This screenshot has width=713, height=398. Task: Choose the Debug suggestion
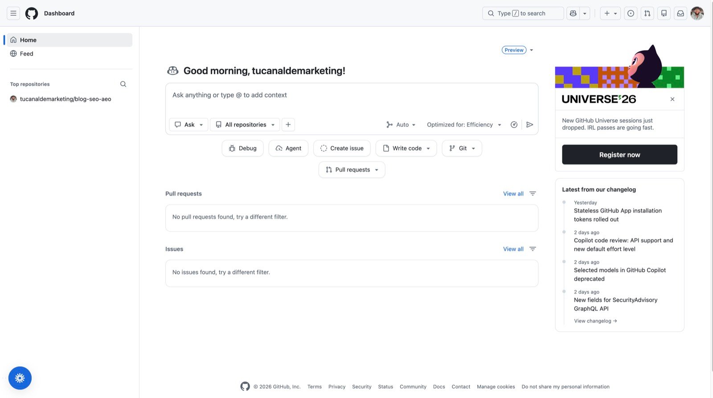(x=242, y=149)
